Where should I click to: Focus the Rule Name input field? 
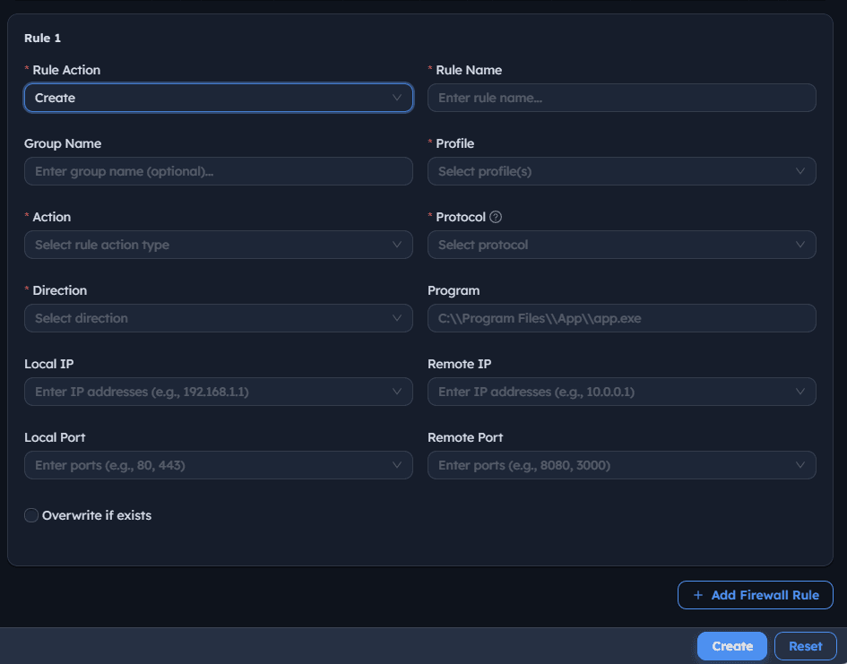point(622,98)
